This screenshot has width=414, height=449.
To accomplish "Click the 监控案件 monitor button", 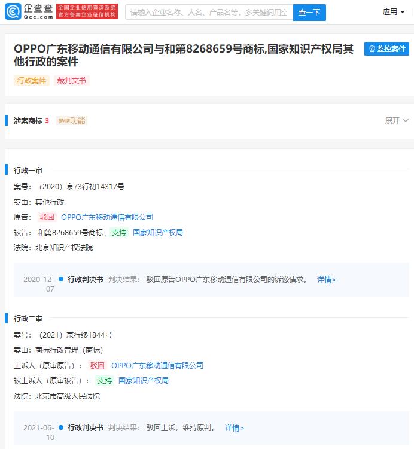I will [386, 49].
